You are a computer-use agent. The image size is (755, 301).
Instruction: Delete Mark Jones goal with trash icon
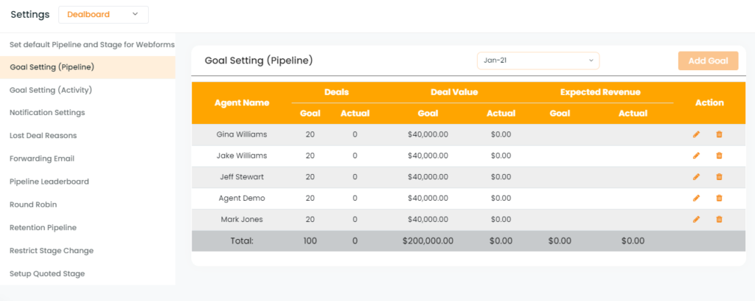coord(719,219)
